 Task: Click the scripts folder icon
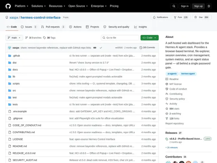coord(10,84)
